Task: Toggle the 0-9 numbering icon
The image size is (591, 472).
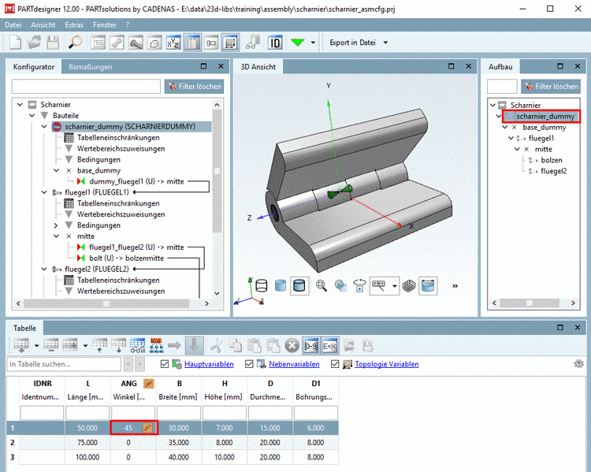Action: (311, 346)
